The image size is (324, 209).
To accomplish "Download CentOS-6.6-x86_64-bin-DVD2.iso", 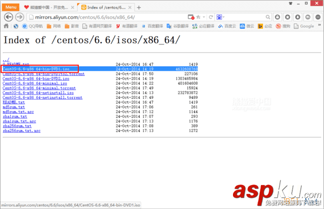I will [36, 79].
